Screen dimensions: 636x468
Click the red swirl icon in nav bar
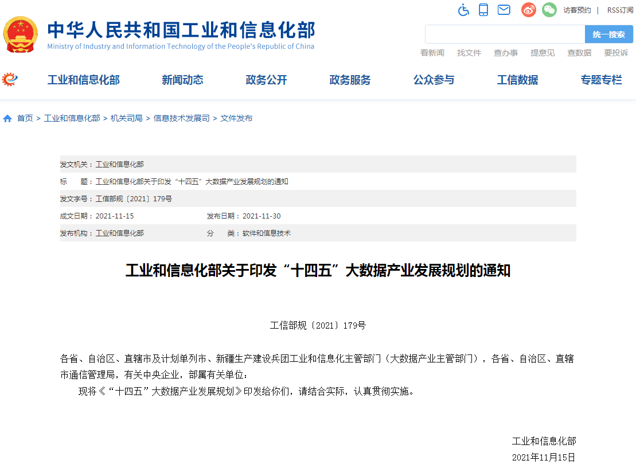pos(10,79)
